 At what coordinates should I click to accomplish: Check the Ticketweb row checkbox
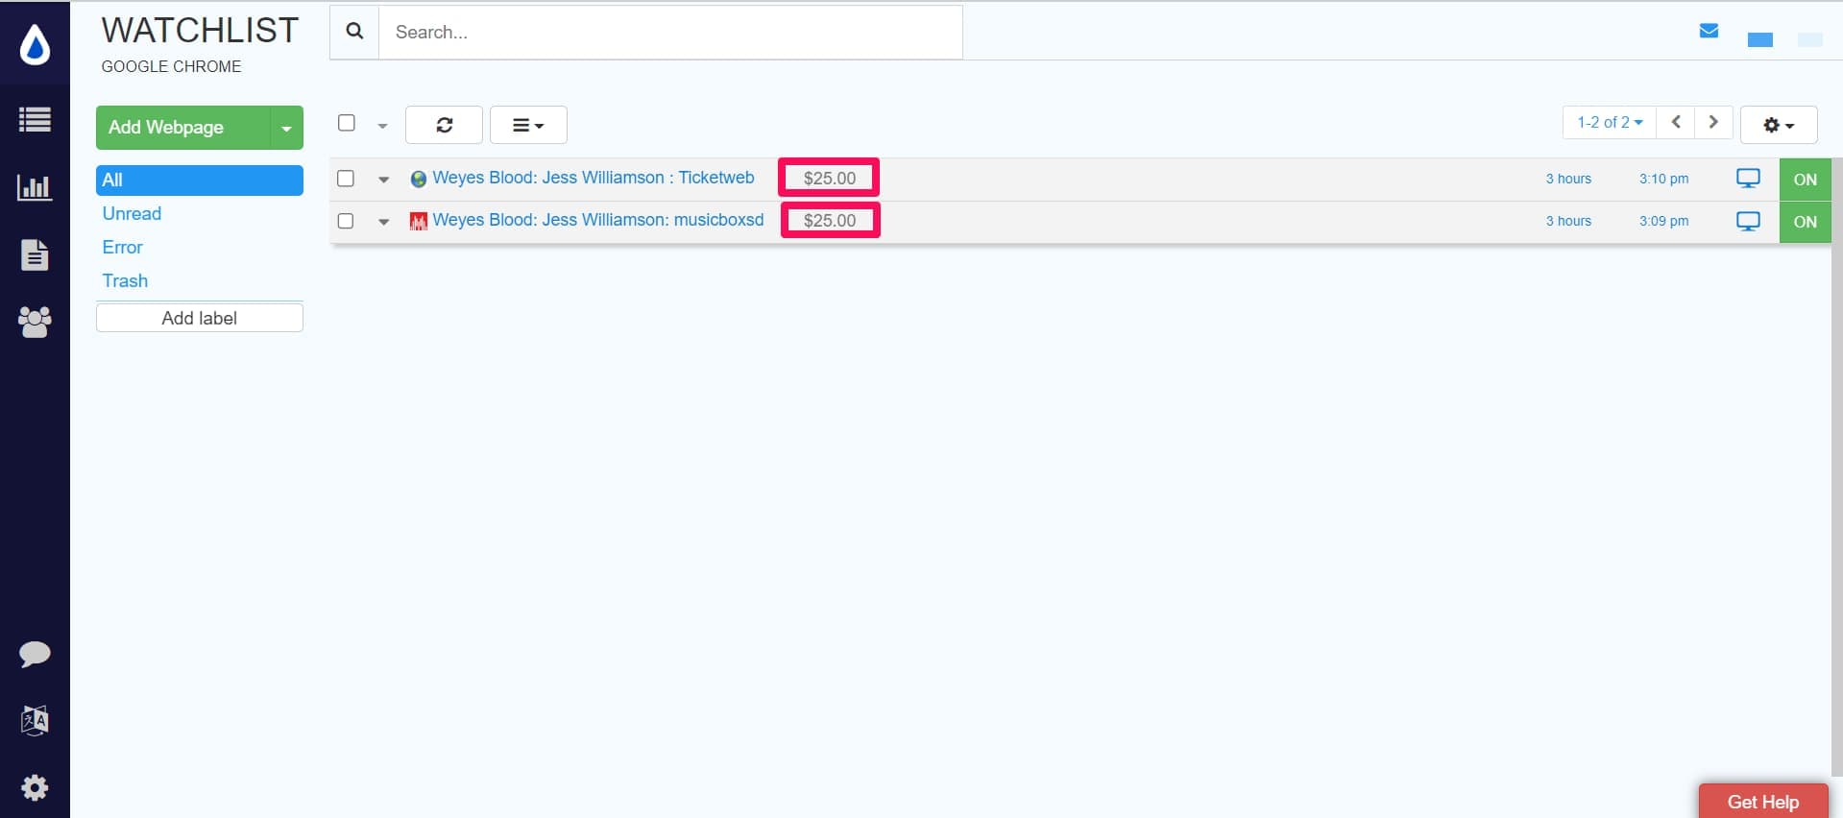tap(346, 179)
